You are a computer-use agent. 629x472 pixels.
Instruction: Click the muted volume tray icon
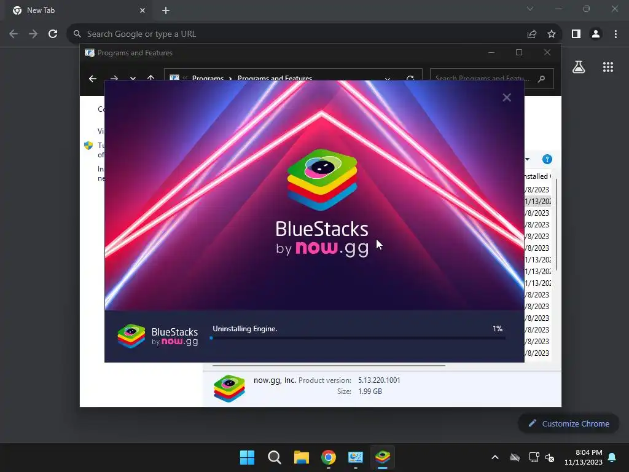[x=550, y=457]
